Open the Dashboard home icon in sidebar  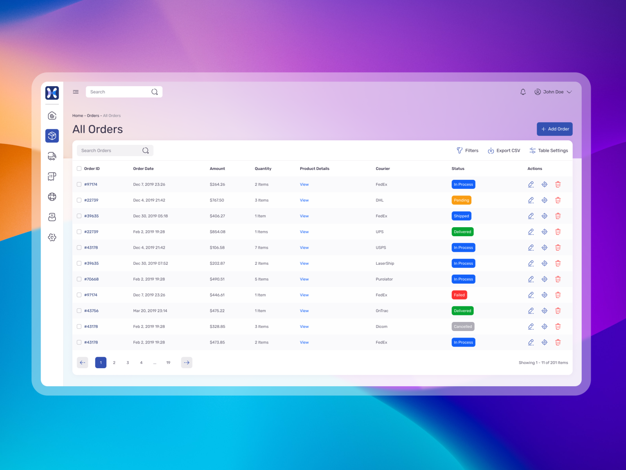pos(52,116)
